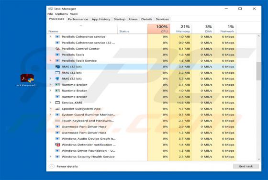268x180 pixels.
Task: Click the 14,6 MB memory value
Action: (183, 103)
